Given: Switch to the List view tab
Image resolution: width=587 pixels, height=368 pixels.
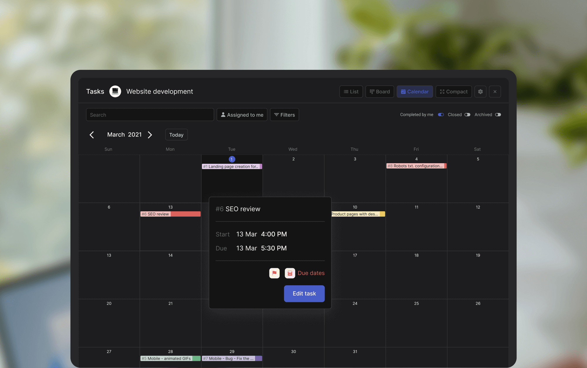Looking at the screenshot, I should pos(351,92).
